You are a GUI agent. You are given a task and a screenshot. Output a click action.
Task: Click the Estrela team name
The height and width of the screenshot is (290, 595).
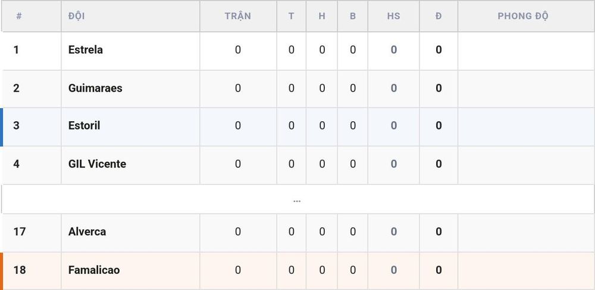coord(85,50)
